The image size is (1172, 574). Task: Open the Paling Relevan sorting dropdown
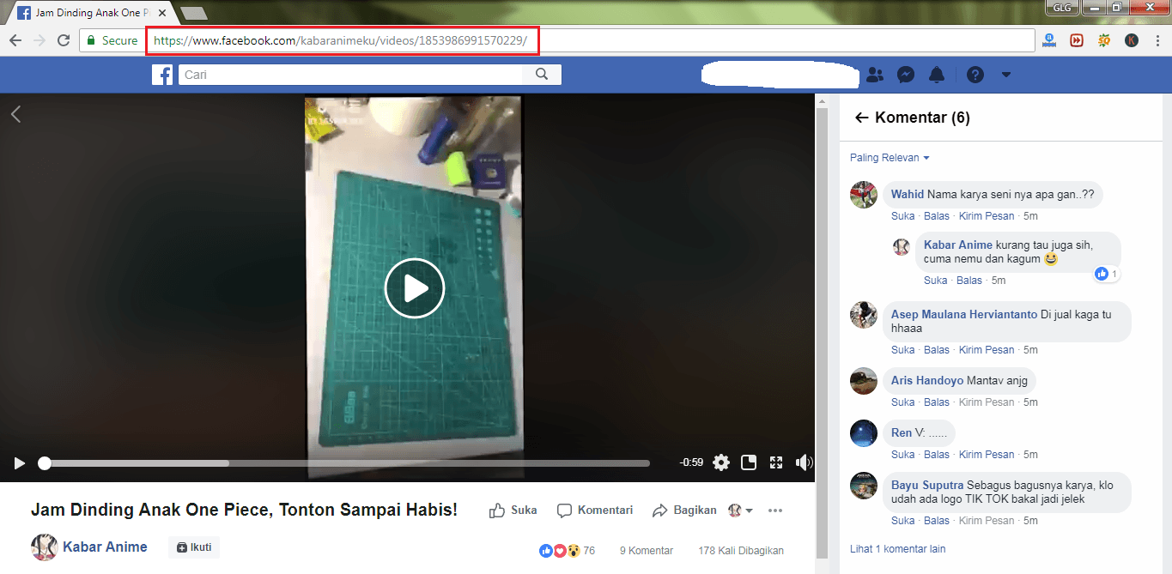pos(889,157)
